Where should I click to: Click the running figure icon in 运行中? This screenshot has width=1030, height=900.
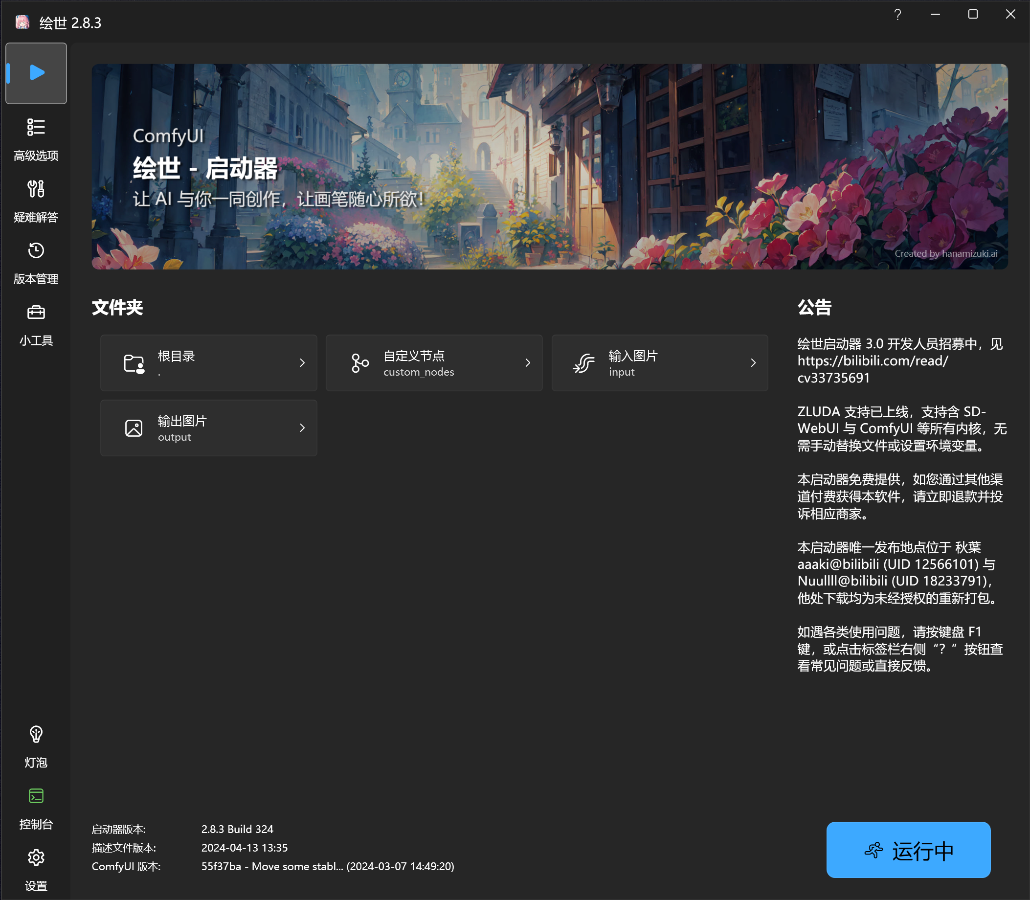coord(874,850)
